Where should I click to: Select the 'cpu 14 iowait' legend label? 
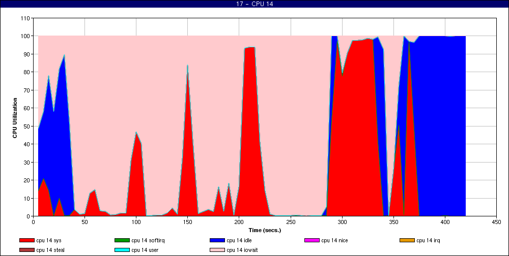pos(242,250)
